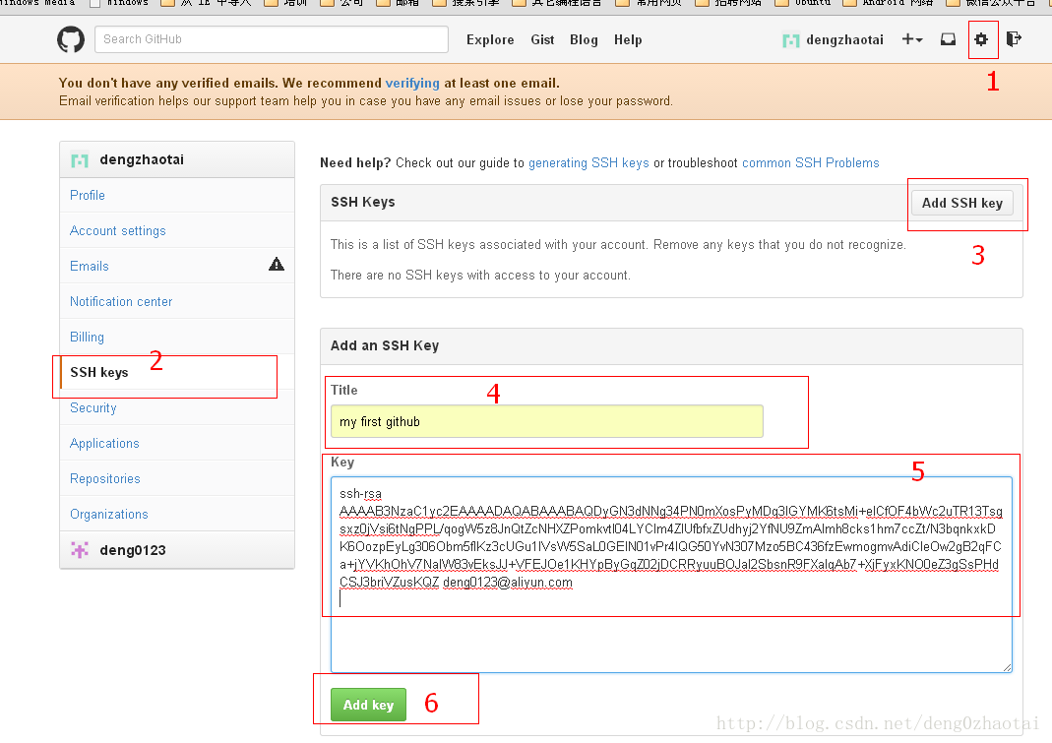Open Explore in the top navigation
The height and width of the screenshot is (743, 1052).
pyautogui.click(x=490, y=39)
